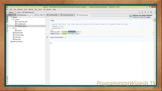Collapse the css folder arrow
Screen dimensions: 162x91
coord(11,28)
